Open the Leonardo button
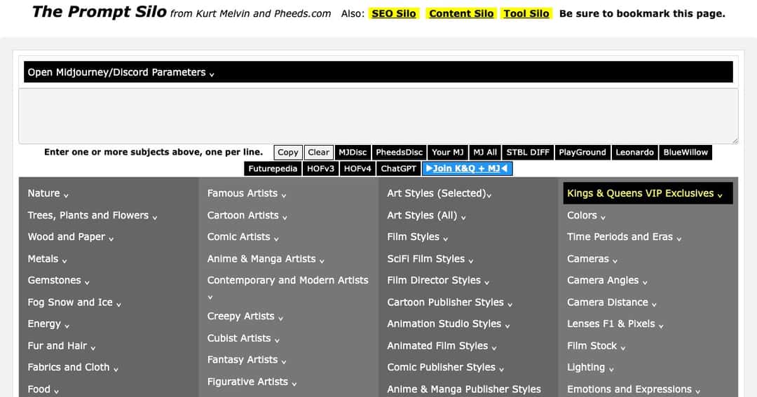The height and width of the screenshot is (397, 757). pyautogui.click(x=634, y=153)
